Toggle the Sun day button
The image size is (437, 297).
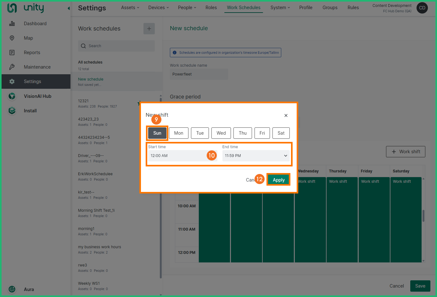(x=157, y=133)
